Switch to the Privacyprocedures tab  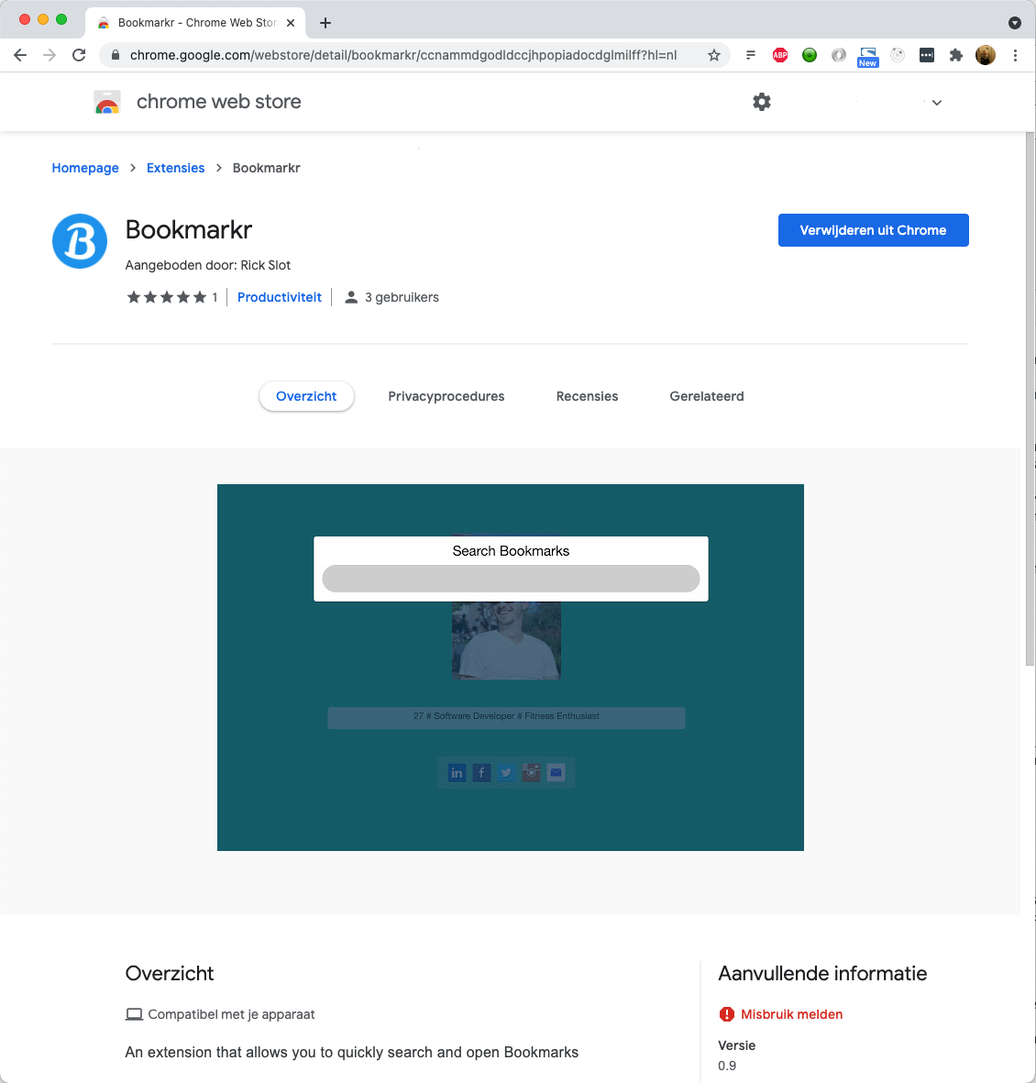point(446,396)
